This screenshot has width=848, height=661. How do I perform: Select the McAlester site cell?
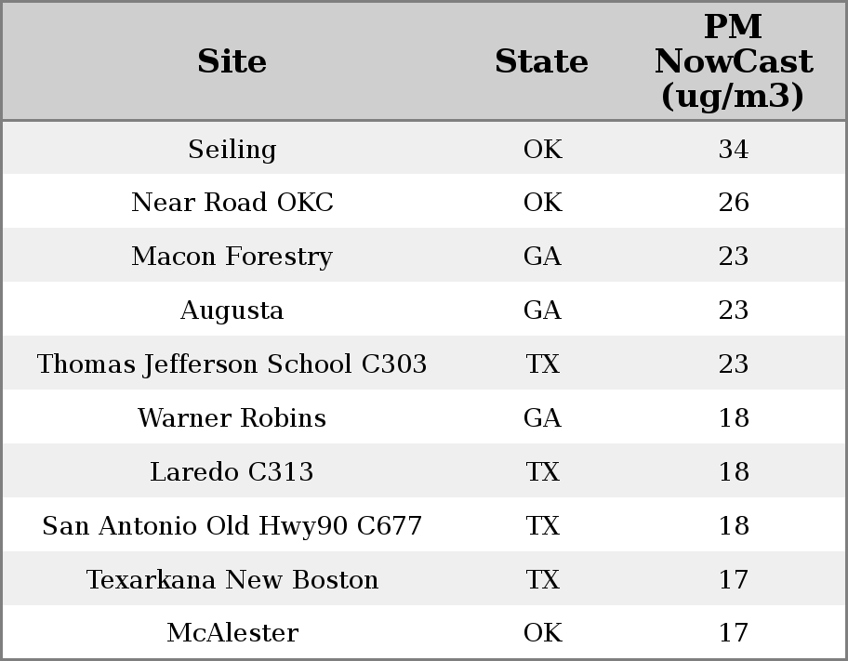pos(232,633)
